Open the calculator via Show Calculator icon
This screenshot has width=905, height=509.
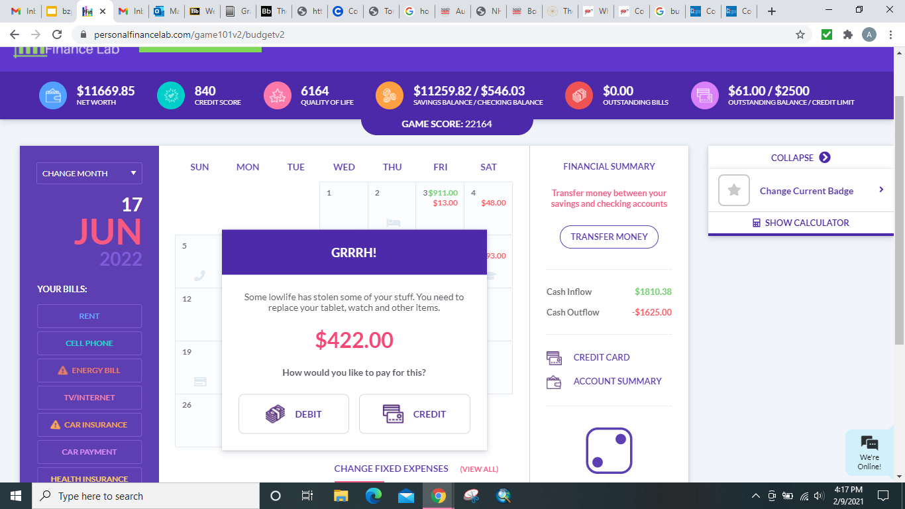click(757, 223)
